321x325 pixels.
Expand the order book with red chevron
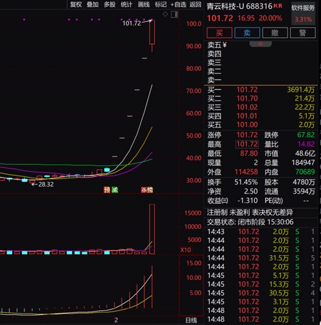261,44
